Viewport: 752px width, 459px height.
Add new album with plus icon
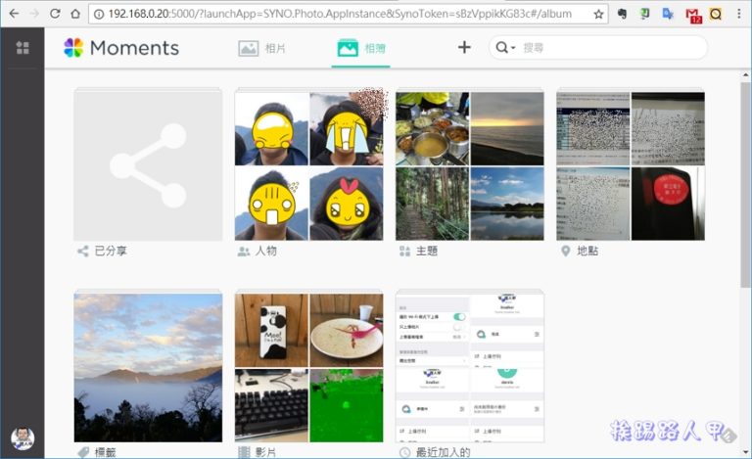[x=464, y=48]
